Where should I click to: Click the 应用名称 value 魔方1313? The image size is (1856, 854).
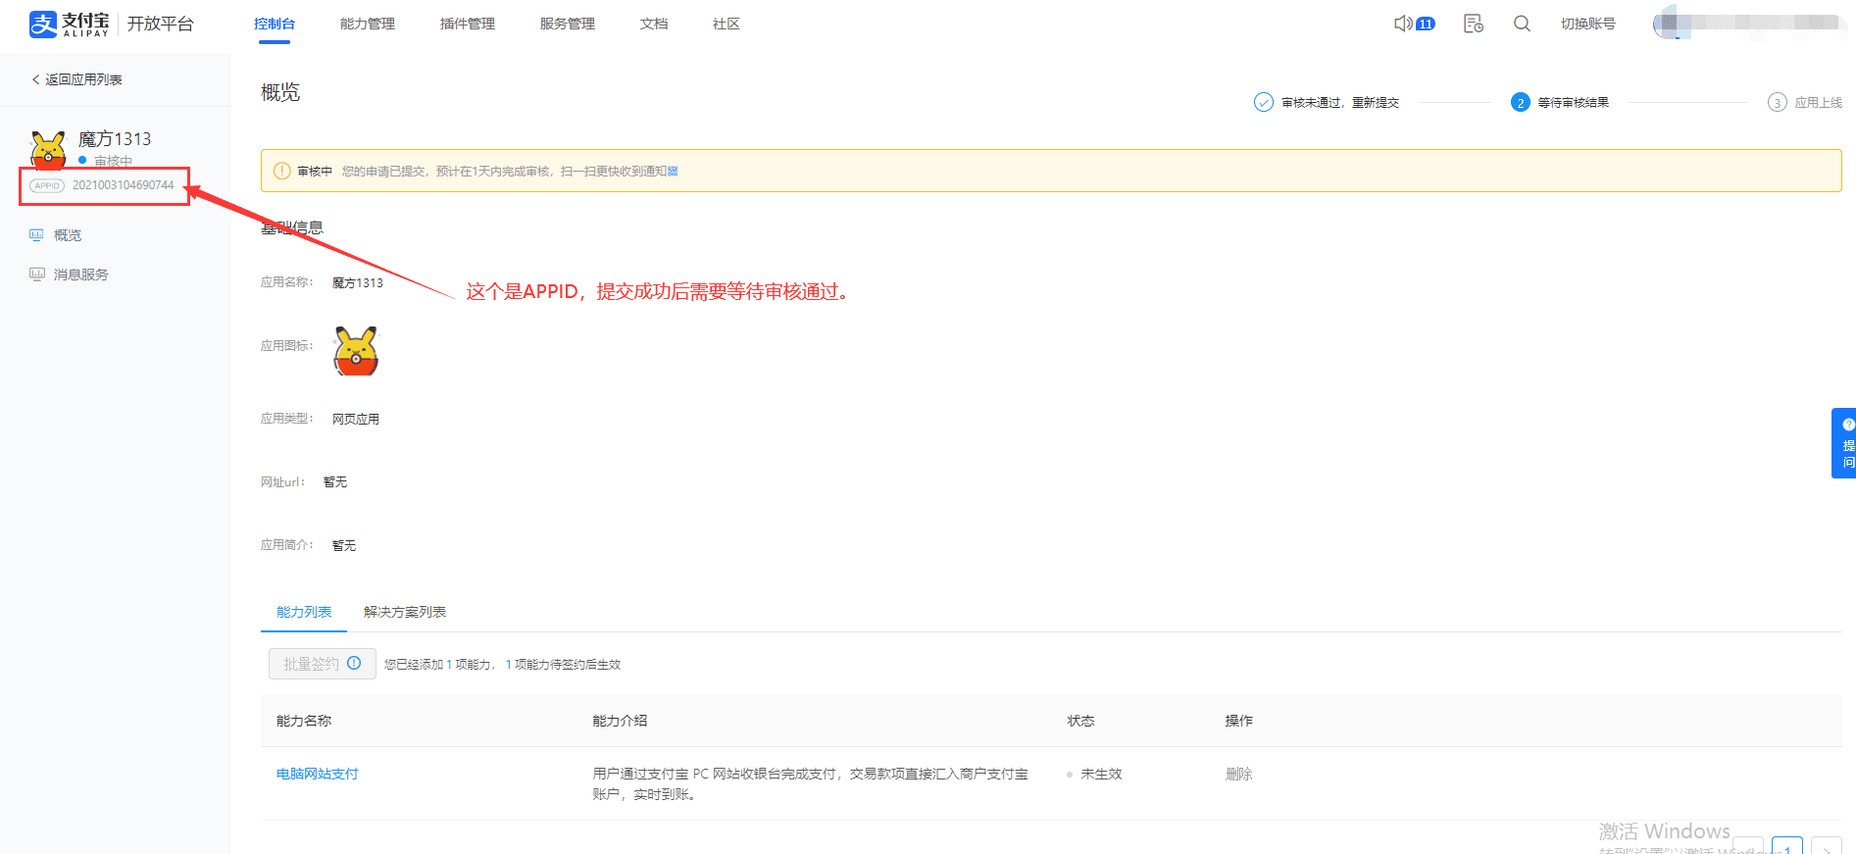click(x=358, y=282)
